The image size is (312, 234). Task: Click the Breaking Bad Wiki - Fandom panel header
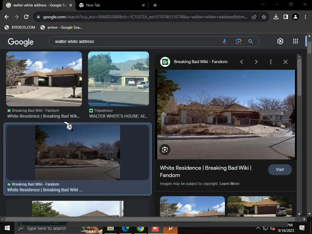200,62
